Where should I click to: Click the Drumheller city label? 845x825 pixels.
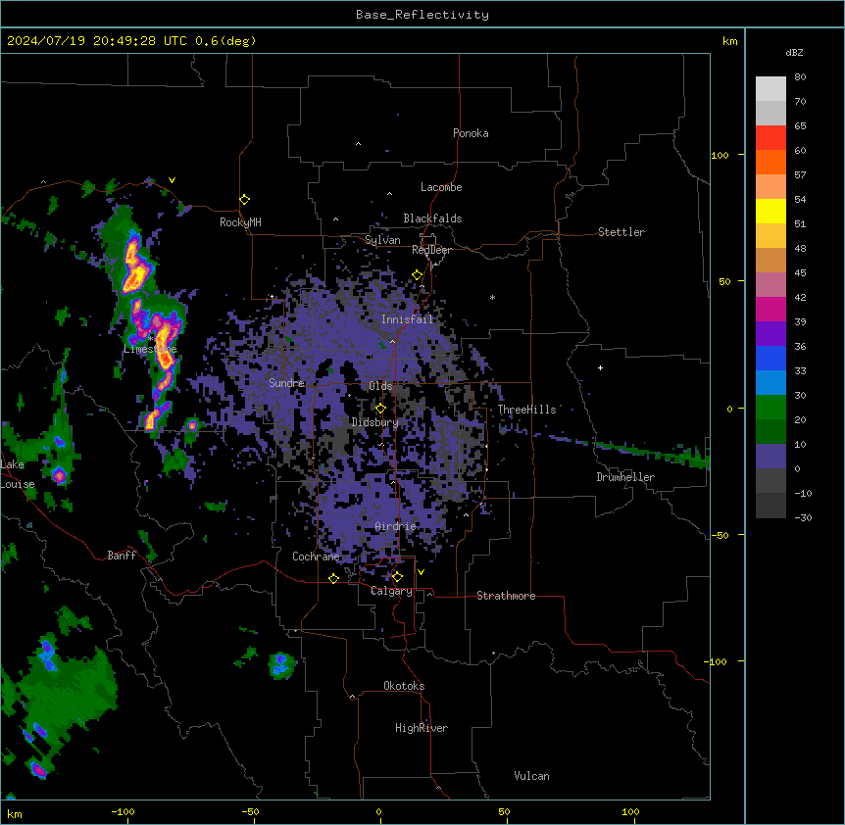coord(625,477)
